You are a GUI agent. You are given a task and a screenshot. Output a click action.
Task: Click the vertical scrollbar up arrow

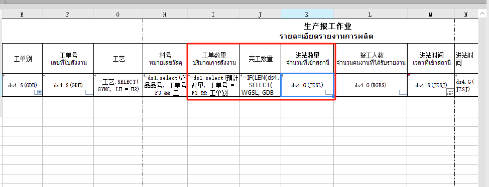tap(482, 14)
